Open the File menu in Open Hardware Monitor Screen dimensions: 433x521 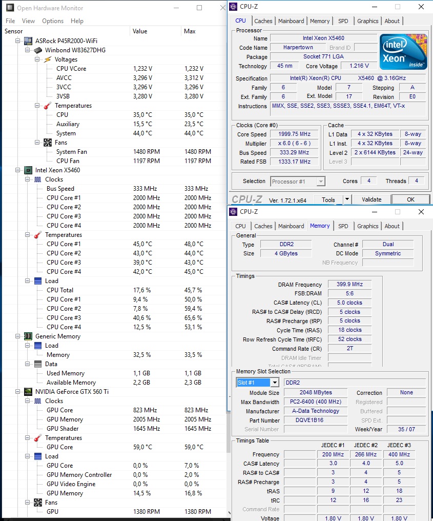[10, 21]
